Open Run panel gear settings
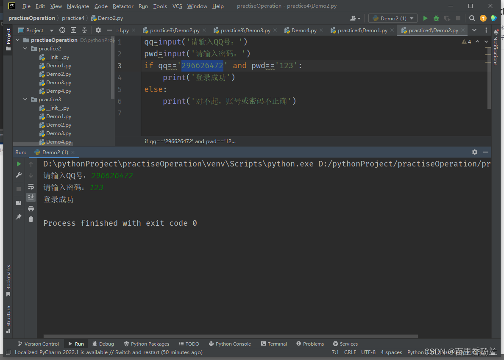The width and height of the screenshot is (504, 360). coord(474,152)
